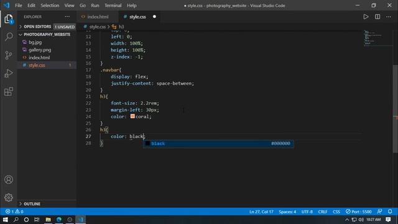Open File Explorer from the taskbar
This screenshot has height=224, width=398.
tap(48, 220)
